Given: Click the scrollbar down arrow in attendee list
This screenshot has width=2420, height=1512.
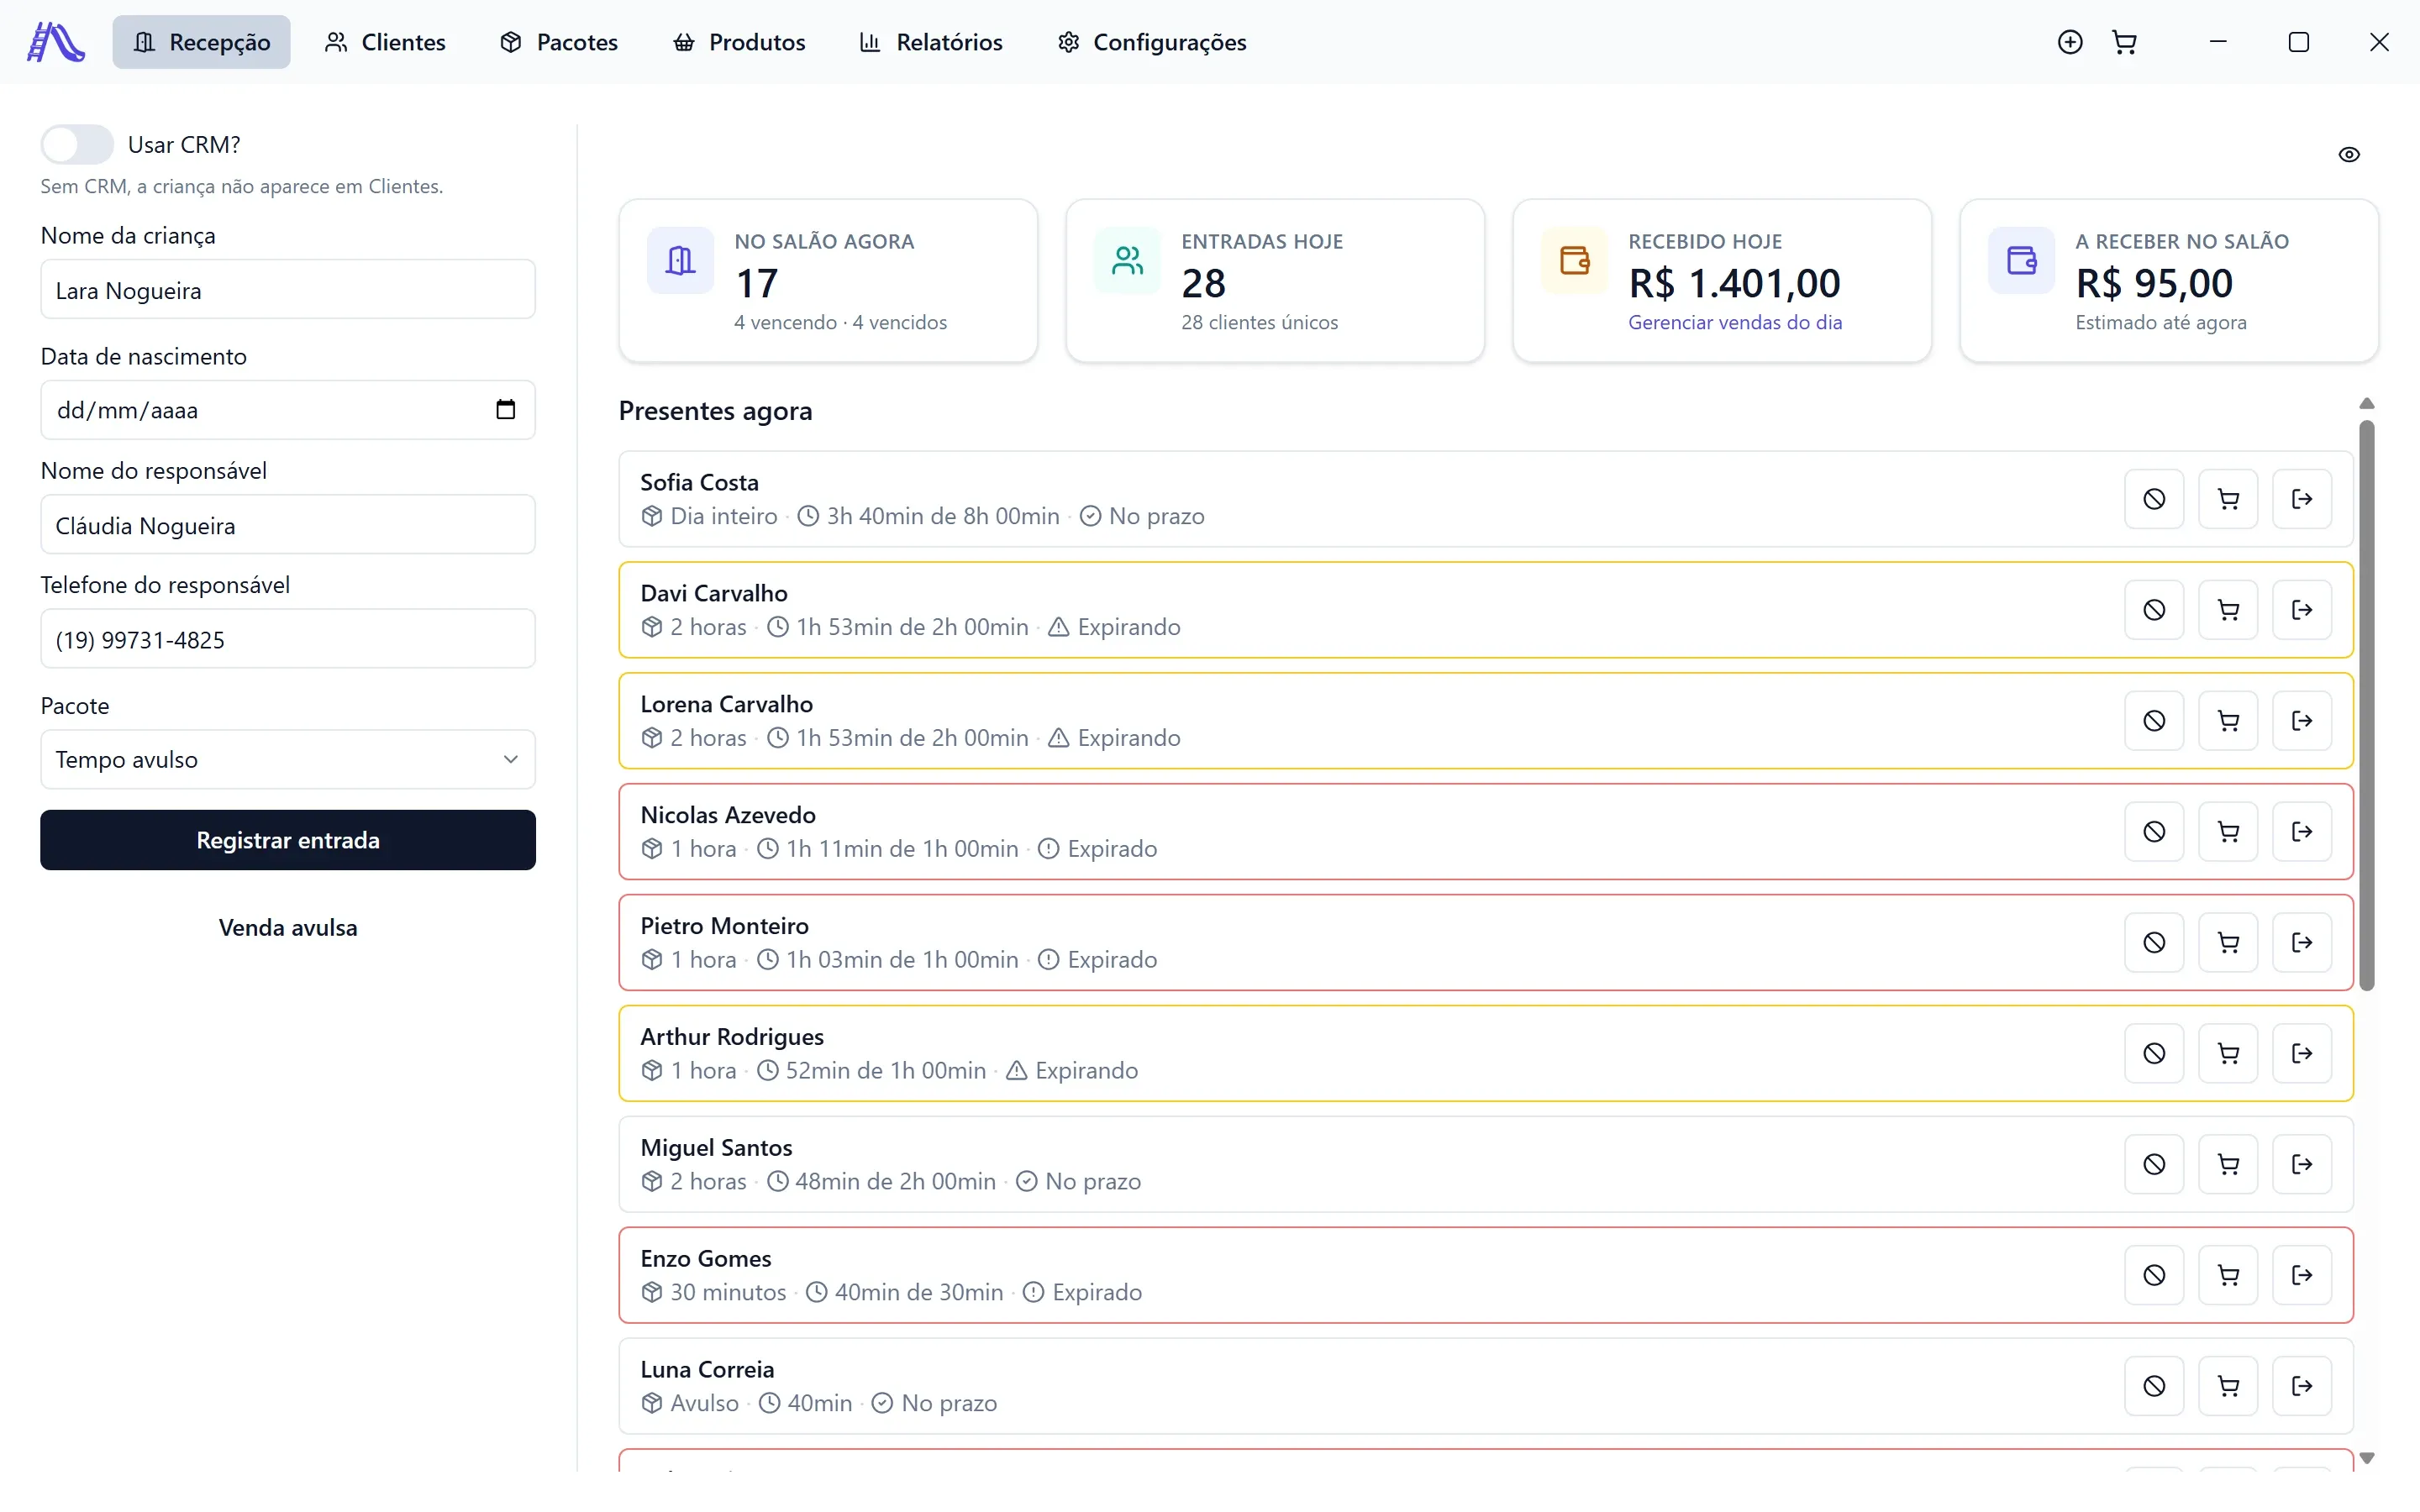Looking at the screenshot, I should tap(2366, 1458).
